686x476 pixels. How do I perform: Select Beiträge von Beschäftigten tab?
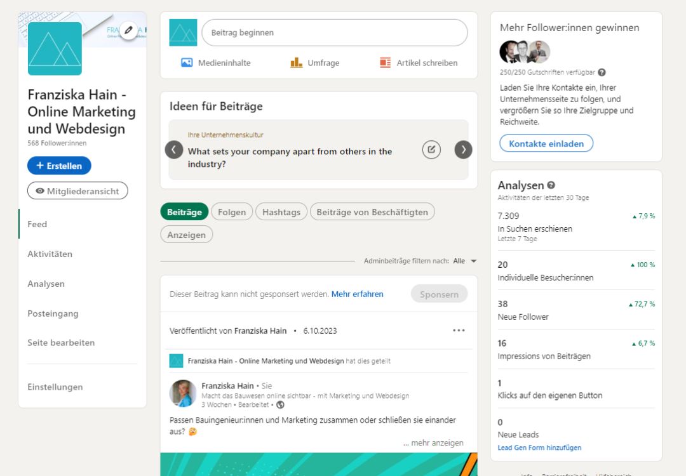click(372, 212)
